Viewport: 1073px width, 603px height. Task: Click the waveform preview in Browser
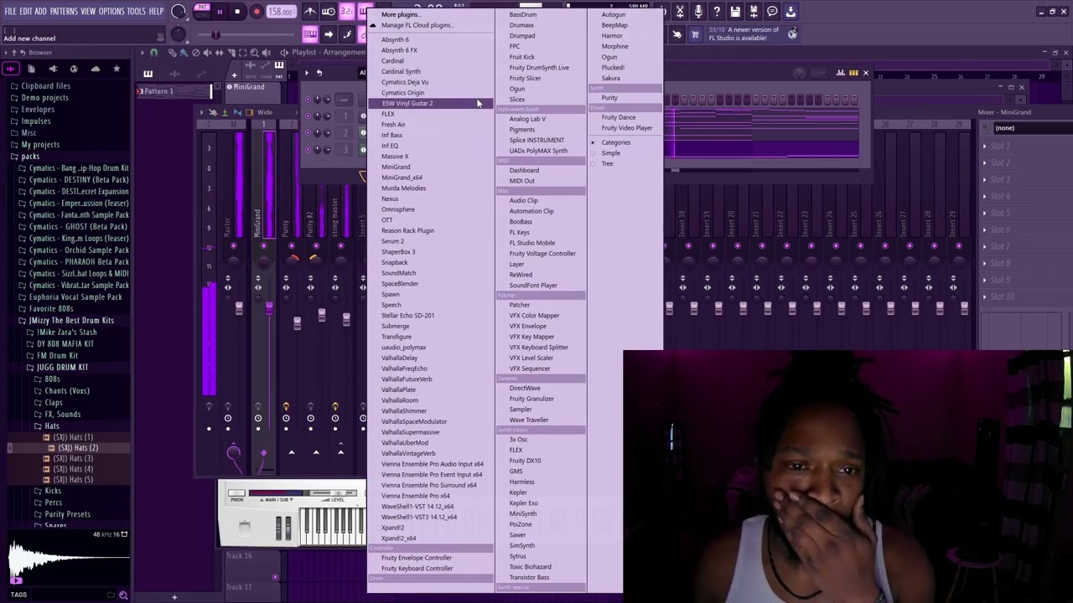[x=67, y=561]
